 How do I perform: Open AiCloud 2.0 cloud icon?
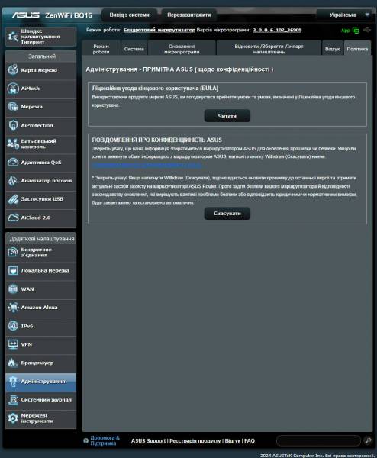[13, 218]
